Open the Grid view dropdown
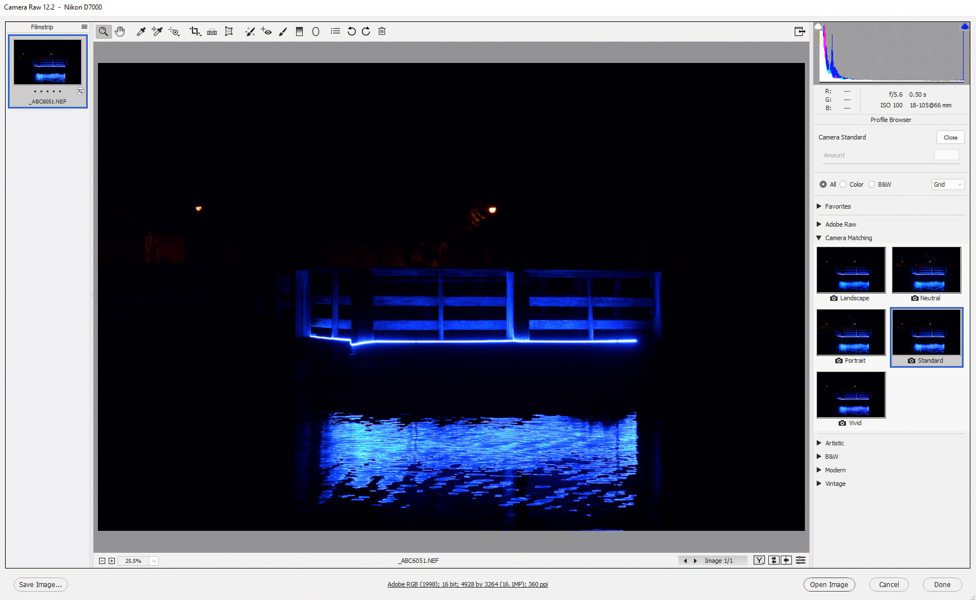The height and width of the screenshot is (600, 976). pyautogui.click(x=947, y=184)
